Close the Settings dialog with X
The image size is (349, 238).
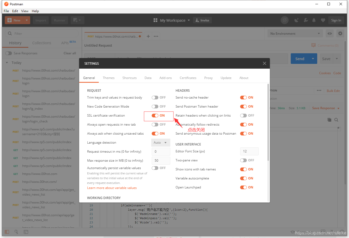coord(264,63)
